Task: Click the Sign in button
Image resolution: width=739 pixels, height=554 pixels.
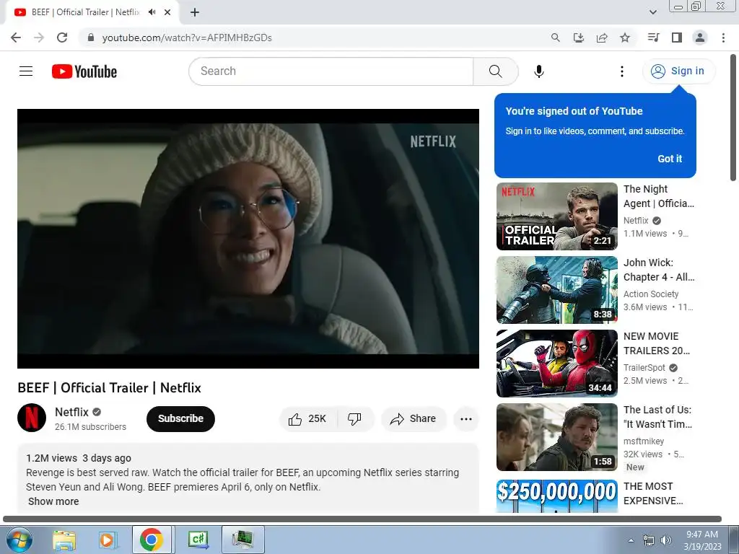Action: [x=679, y=71]
